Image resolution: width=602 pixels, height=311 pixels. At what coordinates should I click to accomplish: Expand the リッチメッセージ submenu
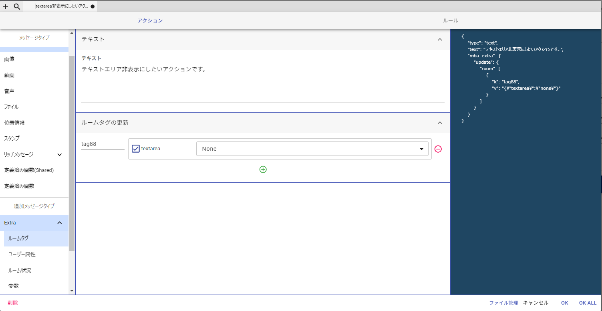(x=60, y=154)
